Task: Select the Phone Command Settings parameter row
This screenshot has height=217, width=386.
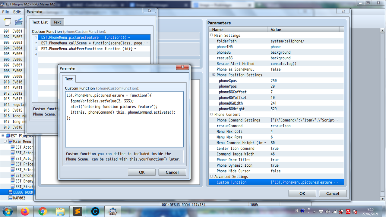Action: pos(276,120)
